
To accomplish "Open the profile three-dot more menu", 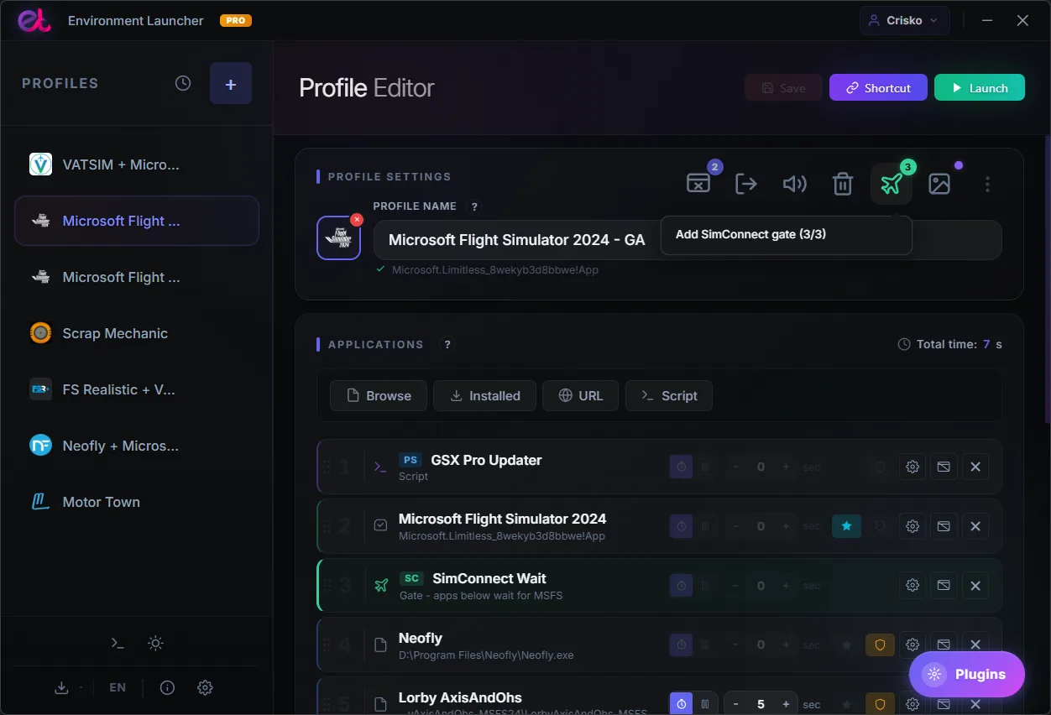I will (987, 183).
